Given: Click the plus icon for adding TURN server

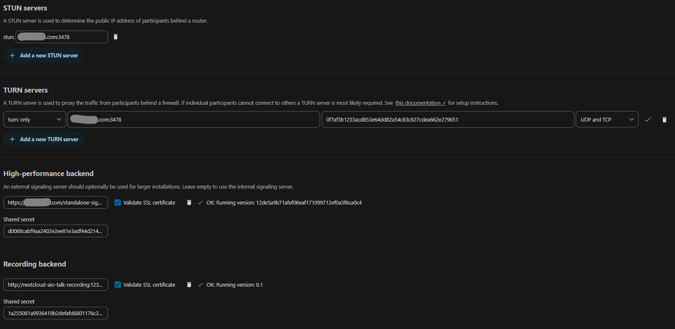Looking at the screenshot, I should pyautogui.click(x=12, y=140).
